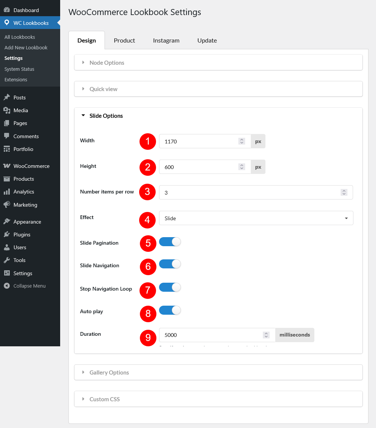The image size is (376, 428).
Task: Click the Products archive icon
Action: pos(7,179)
